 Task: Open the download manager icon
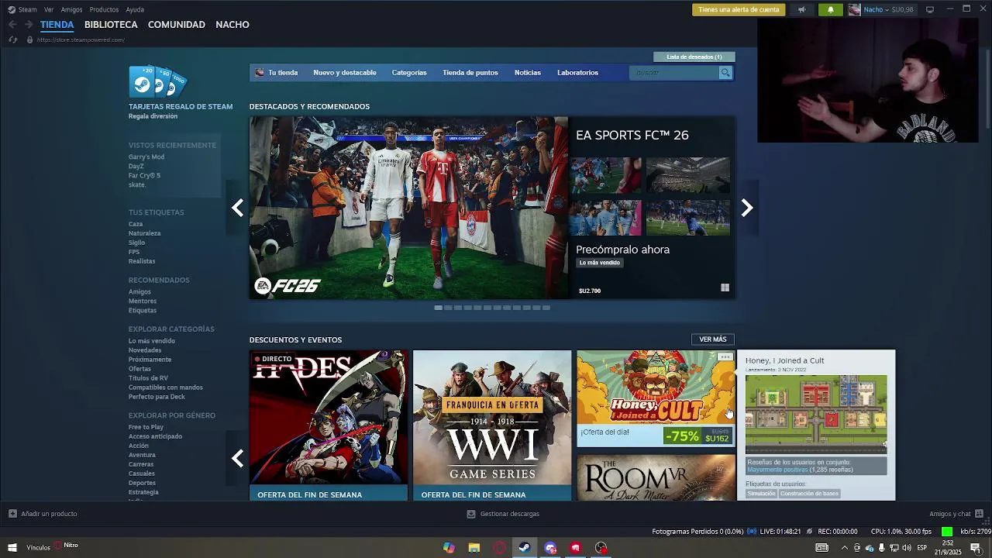tap(471, 514)
